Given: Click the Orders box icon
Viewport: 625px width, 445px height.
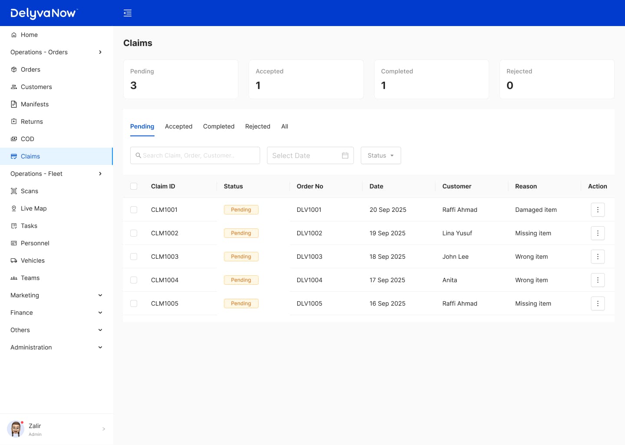Looking at the screenshot, I should (14, 69).
